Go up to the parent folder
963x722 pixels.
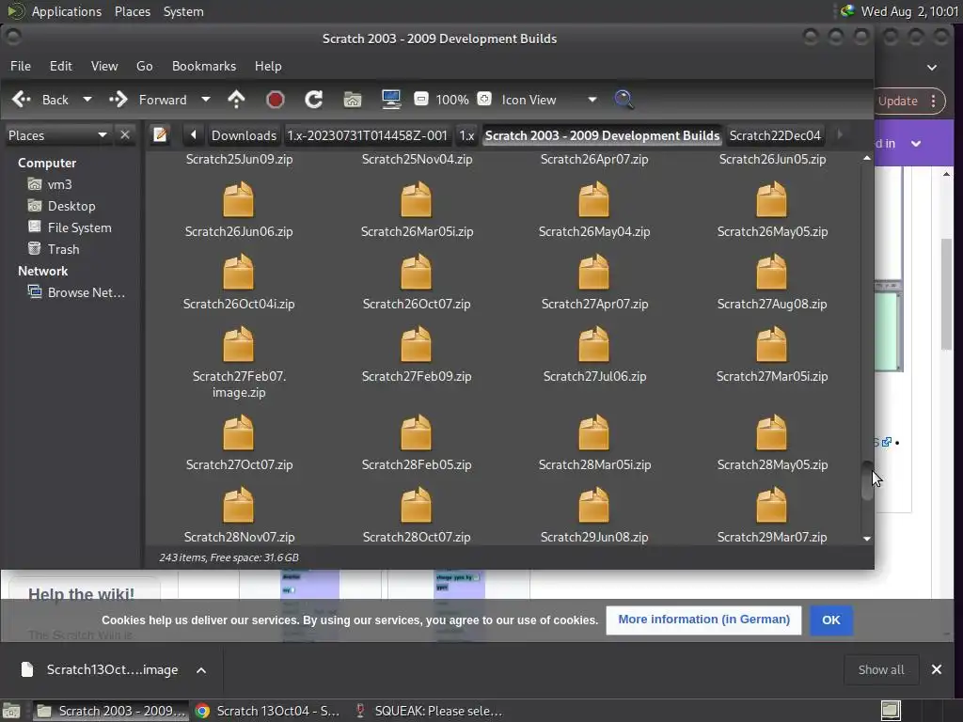[x=236, y=100]
